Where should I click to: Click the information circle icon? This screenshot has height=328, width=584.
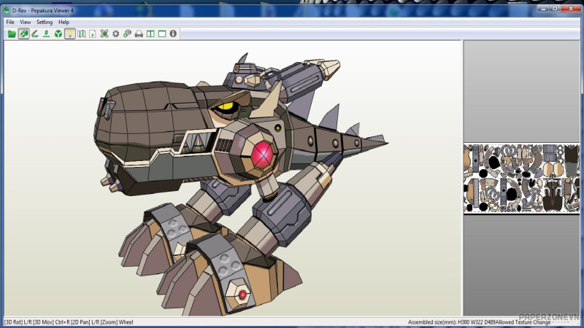(173, 34)
